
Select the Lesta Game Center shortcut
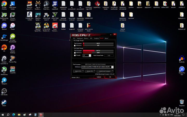click(13, 5)
